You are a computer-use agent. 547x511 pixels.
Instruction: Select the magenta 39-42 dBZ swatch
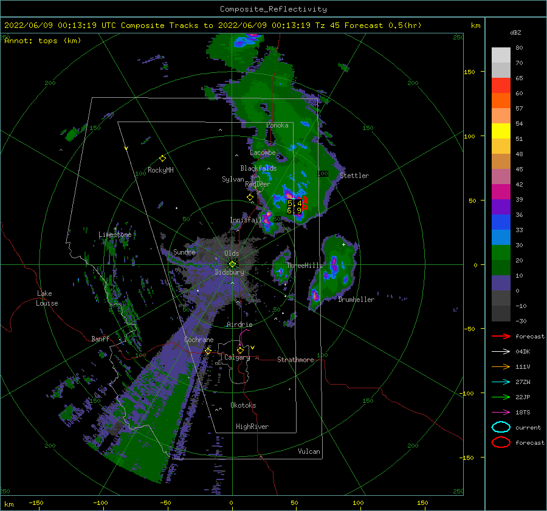[501, 192]
